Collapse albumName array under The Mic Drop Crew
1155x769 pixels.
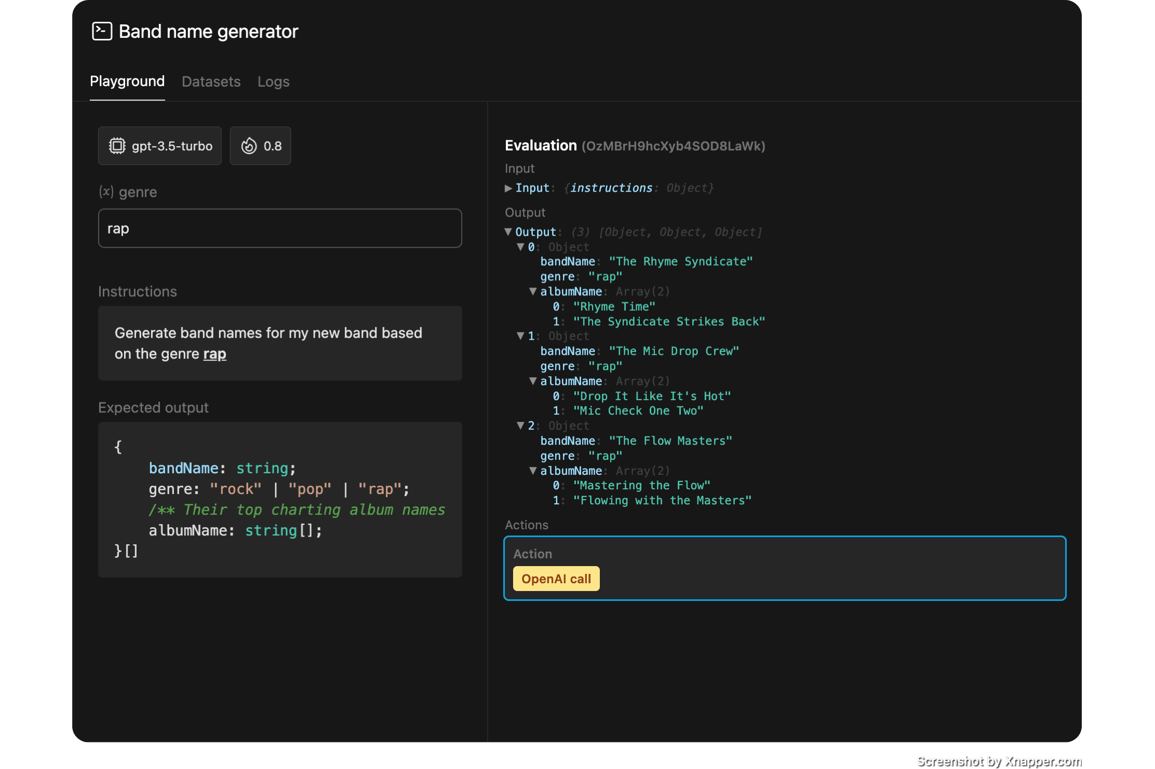[x=533, y=381]
